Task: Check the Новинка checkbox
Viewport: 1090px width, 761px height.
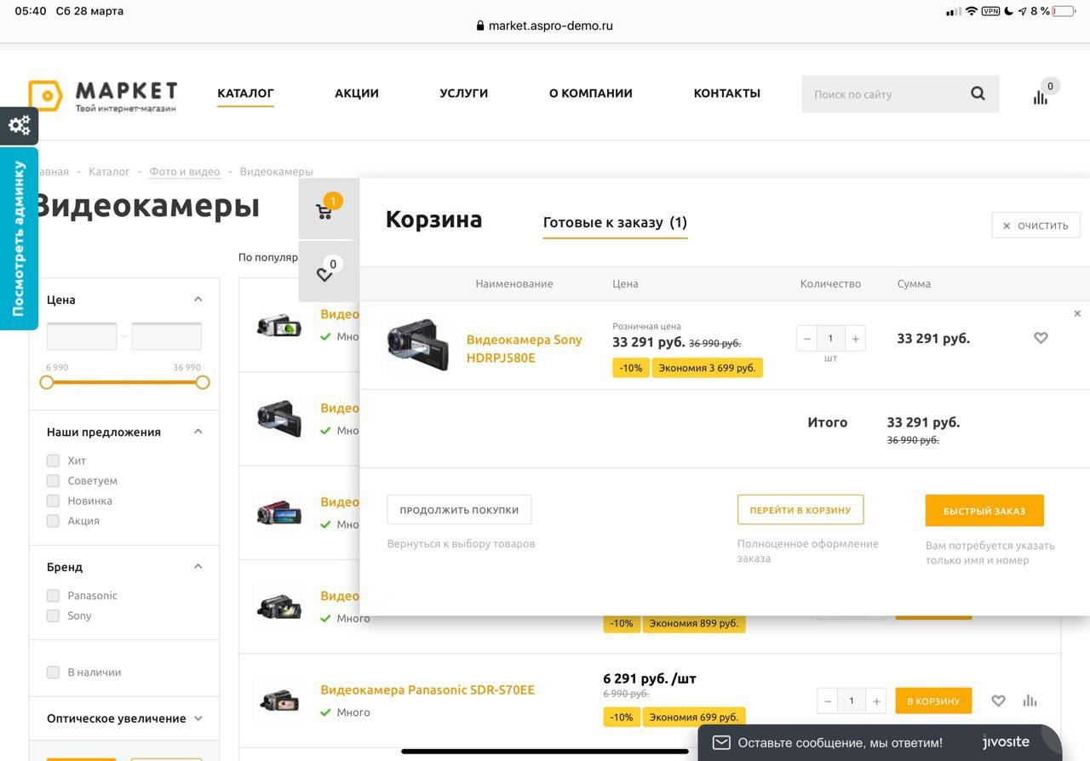Action: (53, 501)
